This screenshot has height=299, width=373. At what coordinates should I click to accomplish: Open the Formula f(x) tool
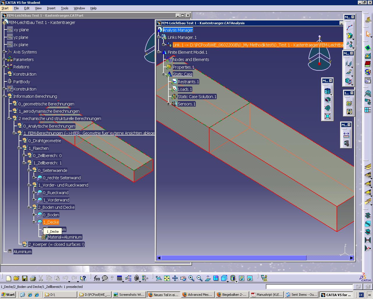(x=97, y=278)
